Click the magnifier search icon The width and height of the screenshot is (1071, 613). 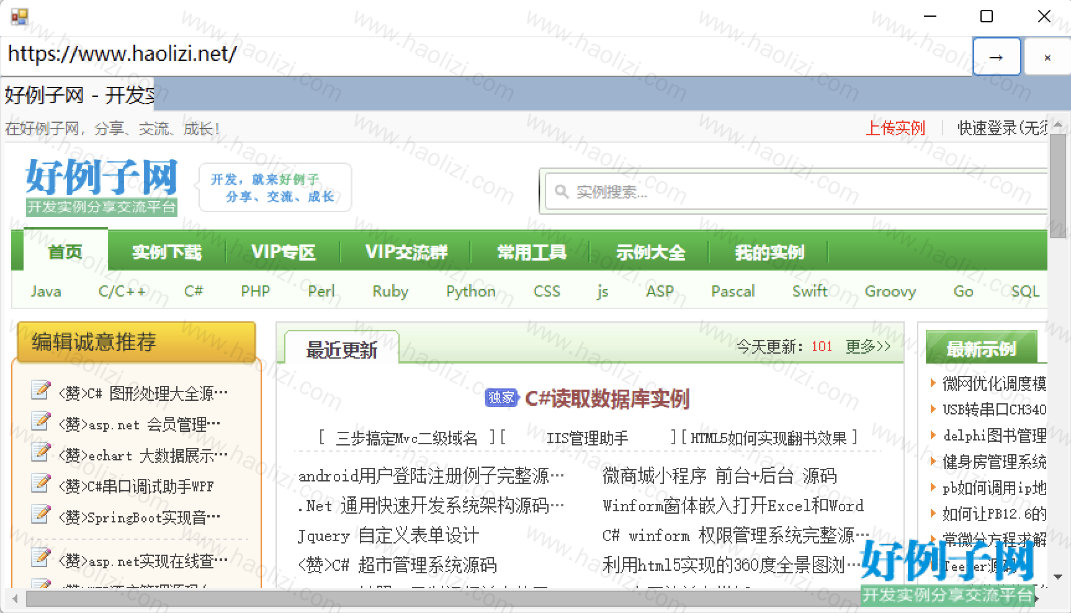click(562, 191)
